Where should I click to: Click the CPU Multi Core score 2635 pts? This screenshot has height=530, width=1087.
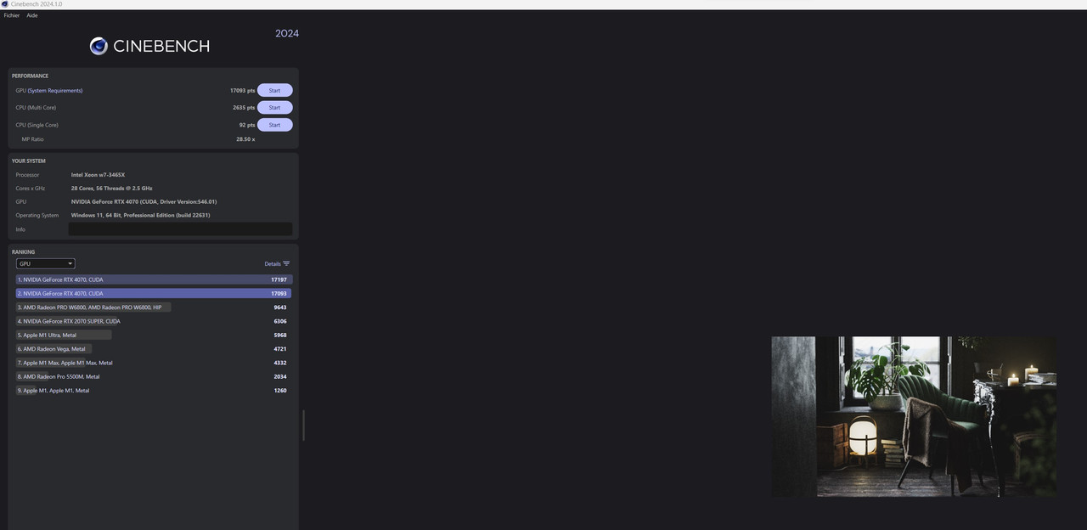pos(244,108)
